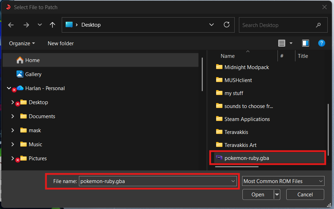
Task: Expand the Documents tree folder
Action: tap(13, 116)
